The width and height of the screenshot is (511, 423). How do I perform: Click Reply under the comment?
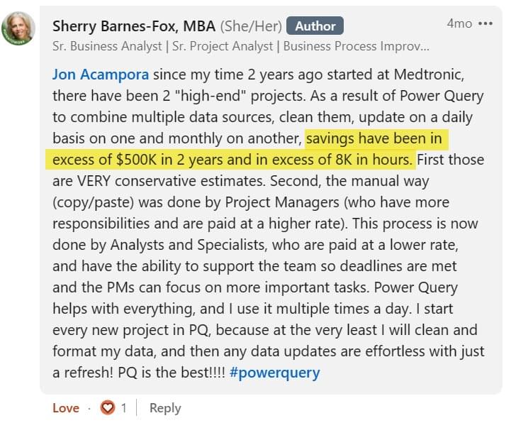165,408
